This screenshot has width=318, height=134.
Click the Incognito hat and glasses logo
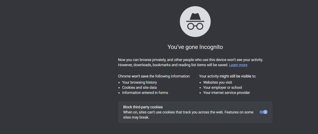point(195,22)
